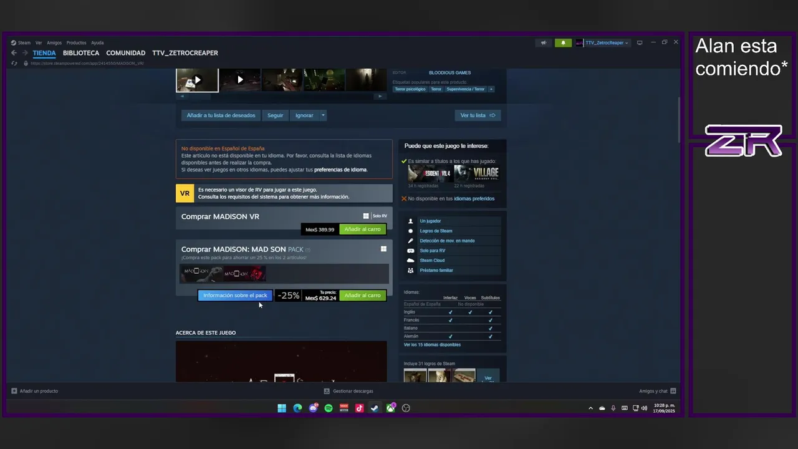Click the Seguir button
This screenshot has height=449, width=798.
click(x=275, y=115)
